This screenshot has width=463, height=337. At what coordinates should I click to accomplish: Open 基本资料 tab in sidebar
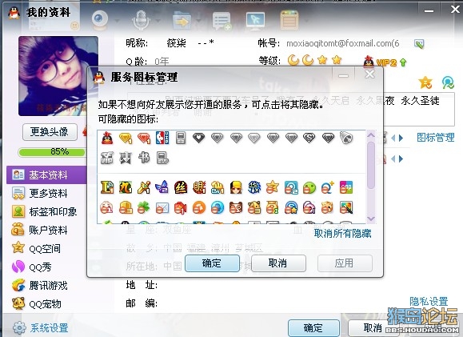[46, 175]
